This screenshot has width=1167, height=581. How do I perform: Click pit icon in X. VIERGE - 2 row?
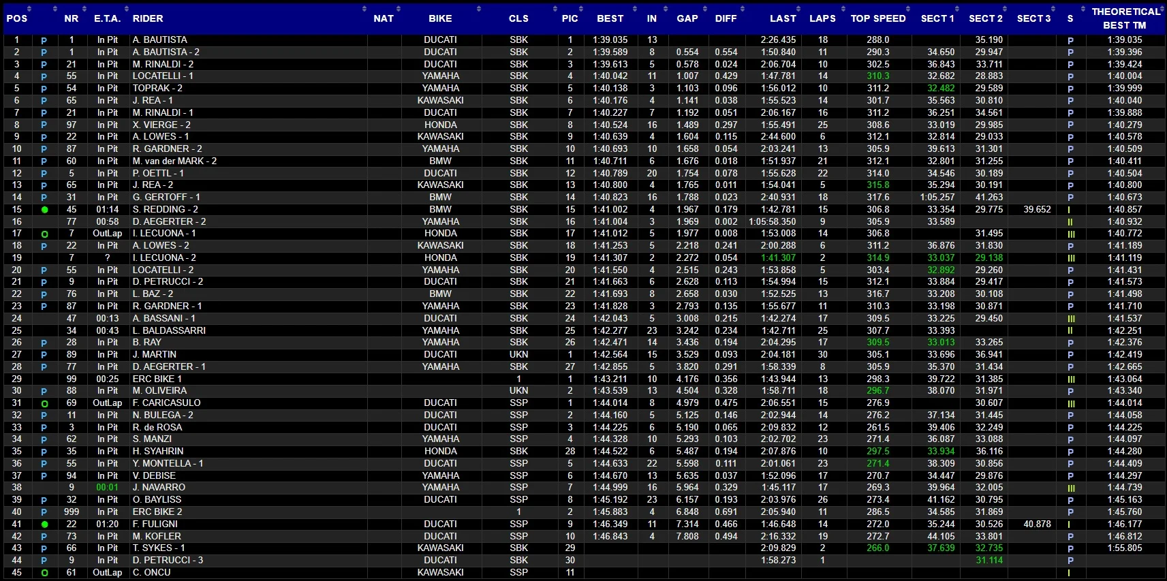pyautogui.click(x=44, y=125)
